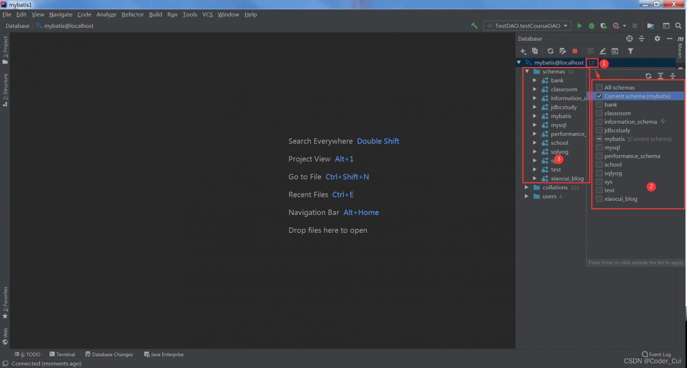Run with coverage shield icon

click(604, 26)
